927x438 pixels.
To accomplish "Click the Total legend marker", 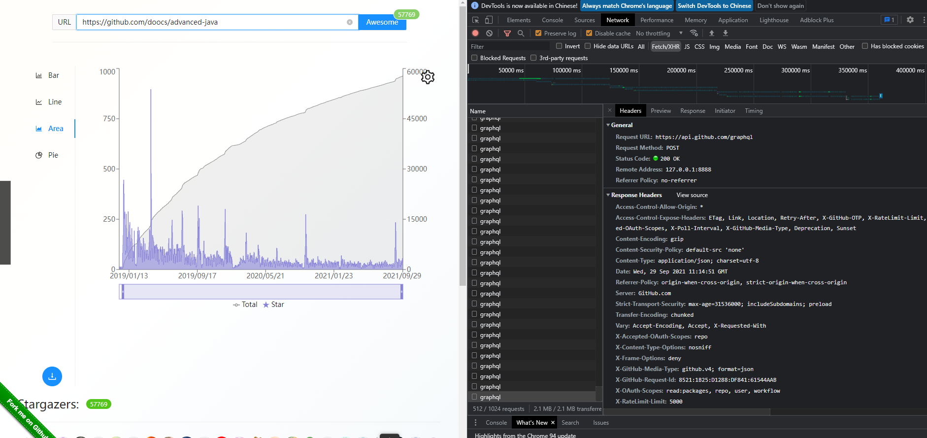I will pyautogui.click(x=236, y=304).
